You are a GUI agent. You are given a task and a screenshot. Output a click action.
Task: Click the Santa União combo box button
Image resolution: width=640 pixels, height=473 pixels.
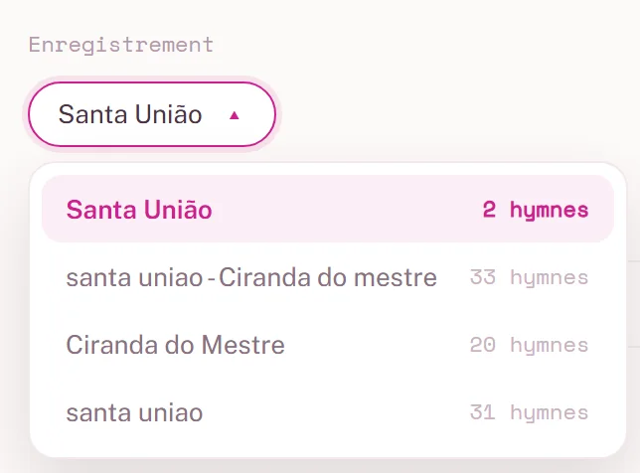pos(152,114)
